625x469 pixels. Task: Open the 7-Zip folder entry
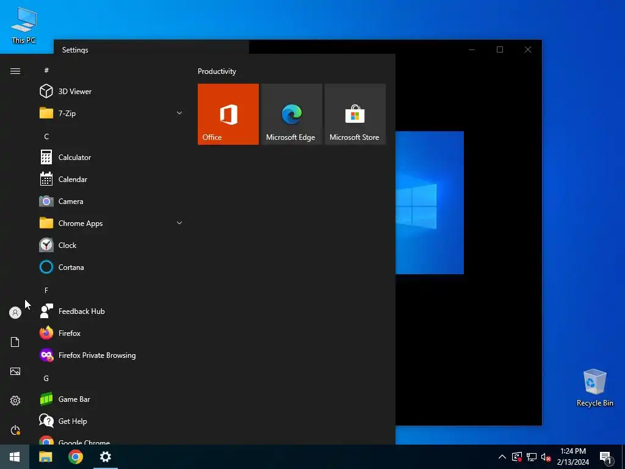[x=111, y=113]
